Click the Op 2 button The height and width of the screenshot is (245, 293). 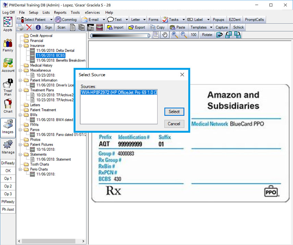point(8,186)
